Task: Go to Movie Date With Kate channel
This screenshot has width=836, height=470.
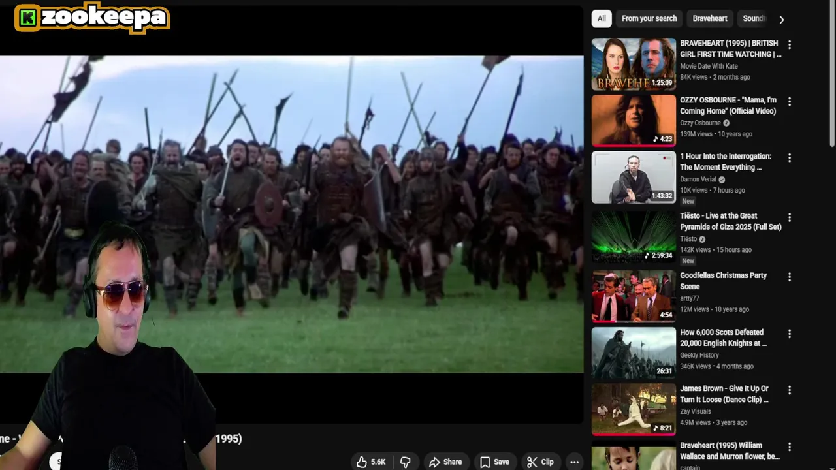Action: [x=709, y=66]
